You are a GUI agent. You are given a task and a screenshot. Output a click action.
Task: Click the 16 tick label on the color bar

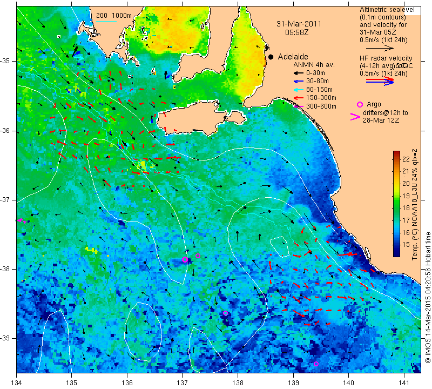[406, 232]
